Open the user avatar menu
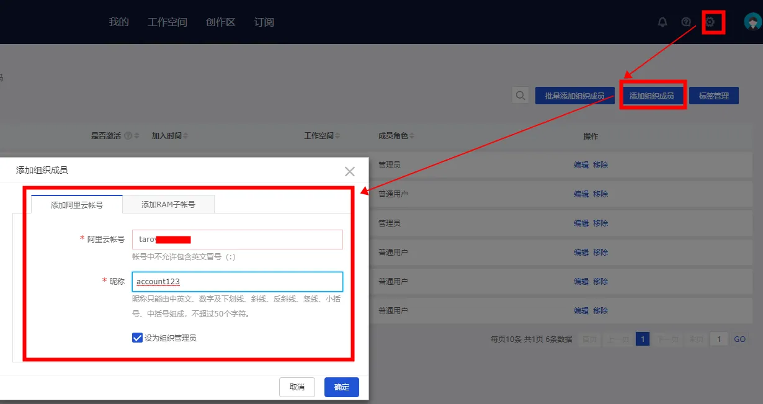Image resolution: width=763 pixels, height=404 pixels. pos(752,22)
